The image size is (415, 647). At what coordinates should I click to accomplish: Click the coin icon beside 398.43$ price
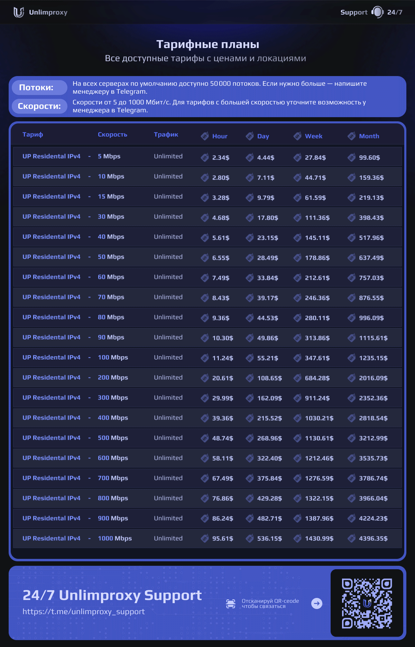pyautogui.click(x=351, y=218)
